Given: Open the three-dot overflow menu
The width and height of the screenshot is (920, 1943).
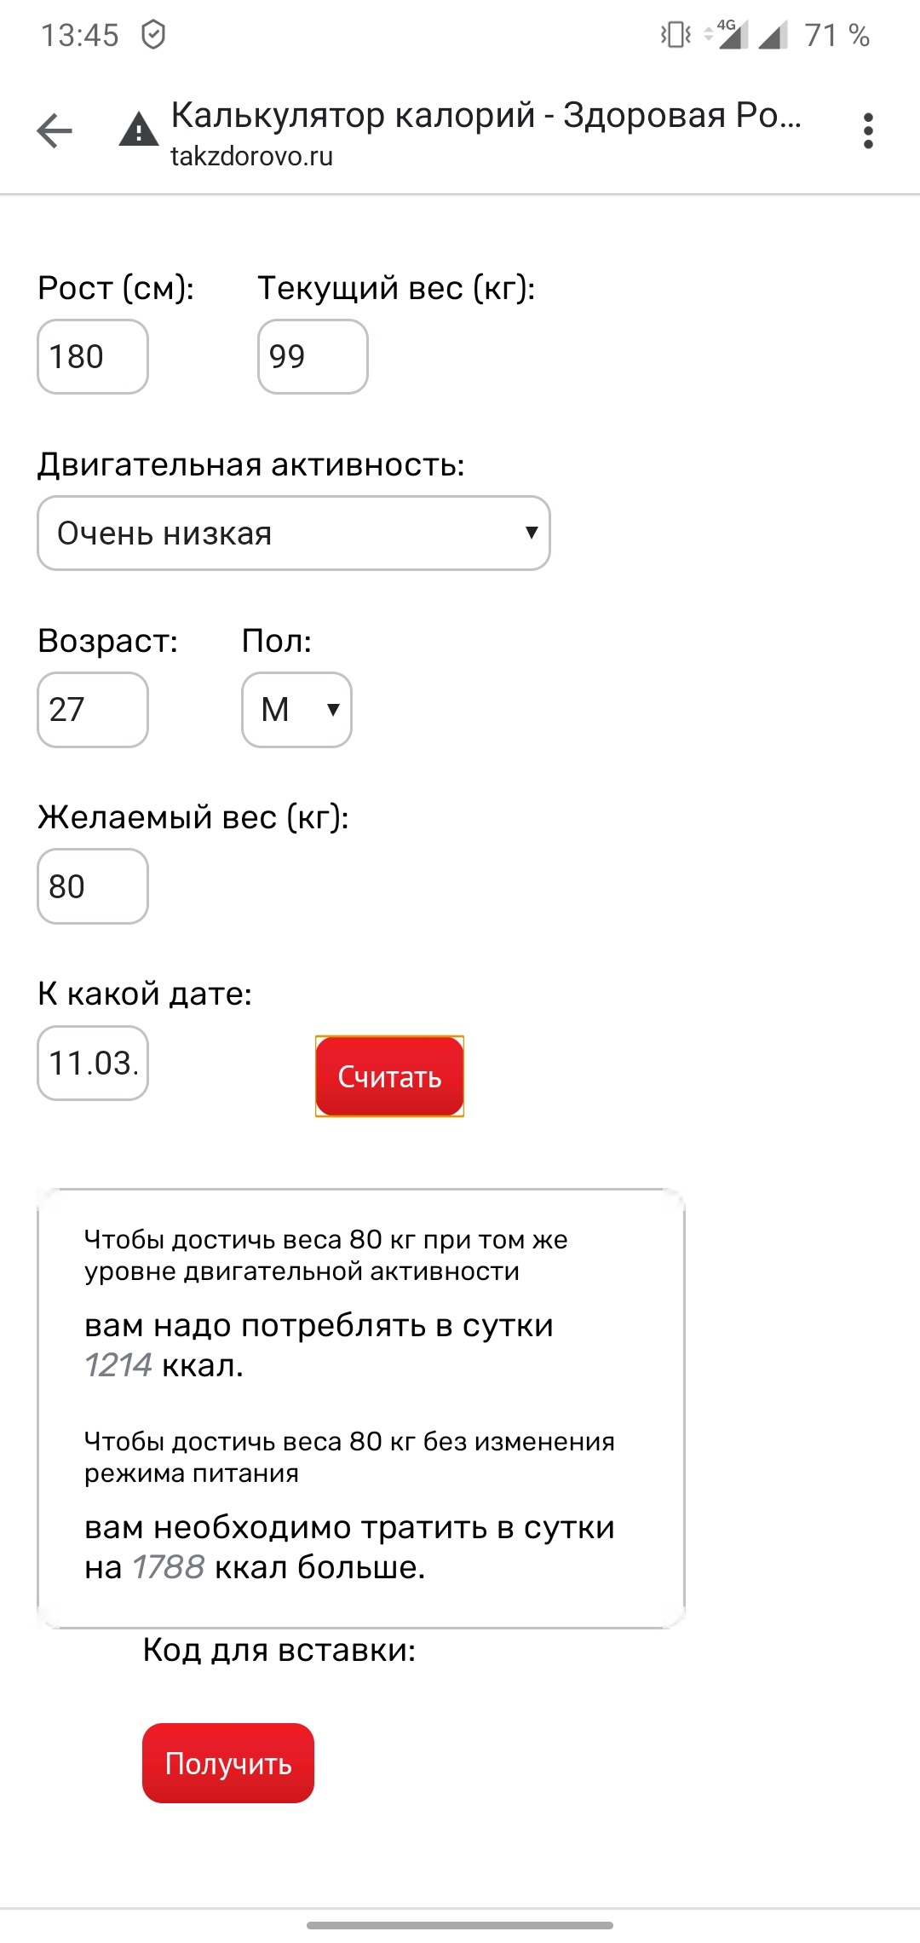Looking at the screenshot, I should (868, 130).
